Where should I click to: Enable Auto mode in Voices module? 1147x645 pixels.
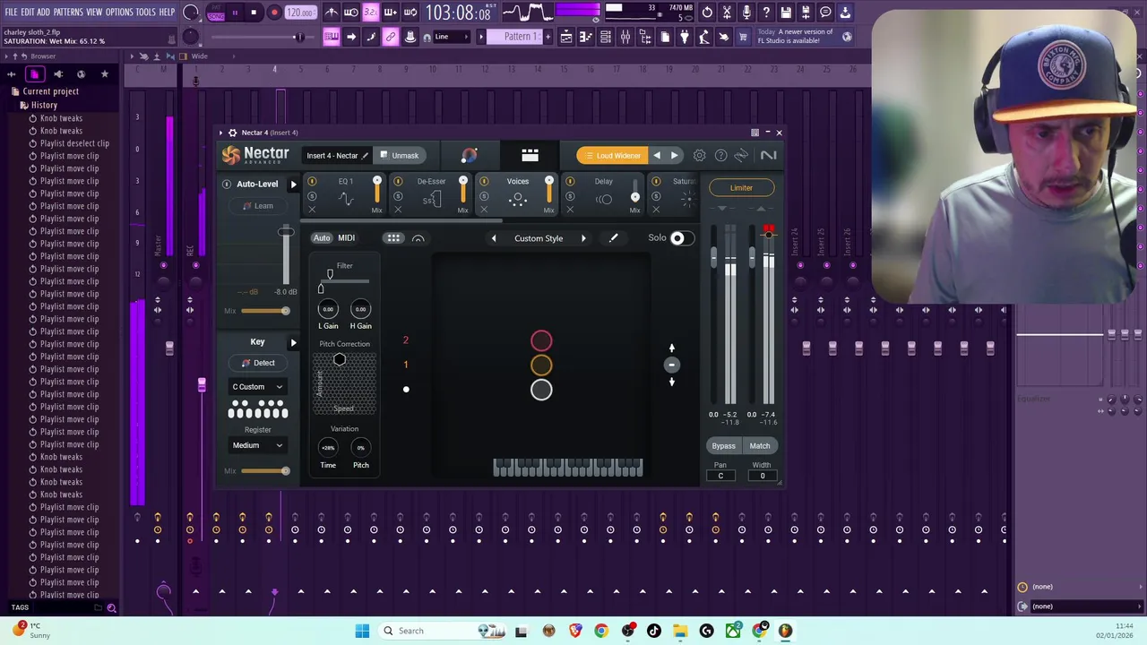[322, 238]
